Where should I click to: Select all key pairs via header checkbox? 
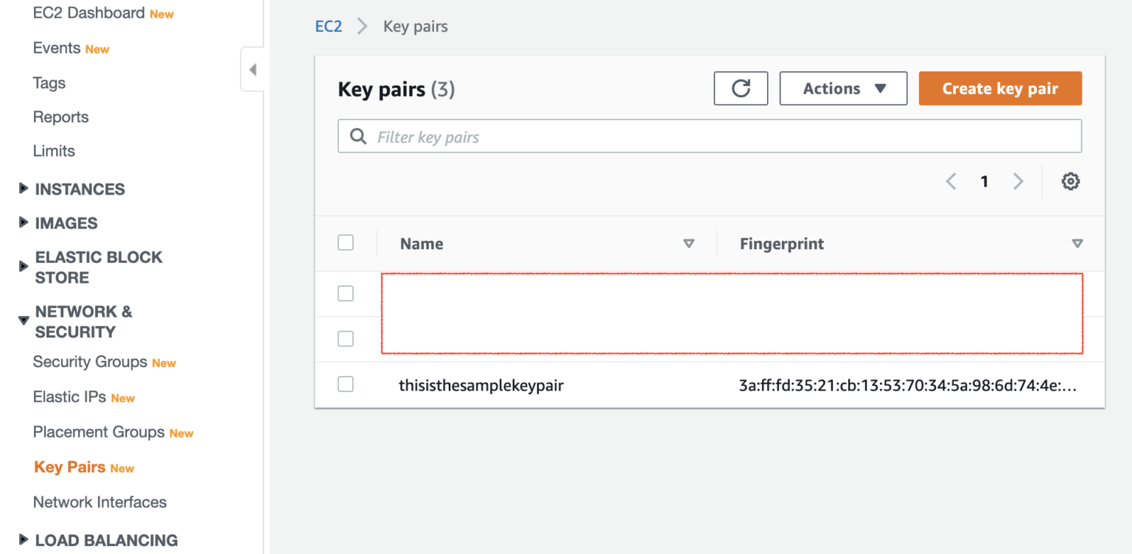point(346,242)
